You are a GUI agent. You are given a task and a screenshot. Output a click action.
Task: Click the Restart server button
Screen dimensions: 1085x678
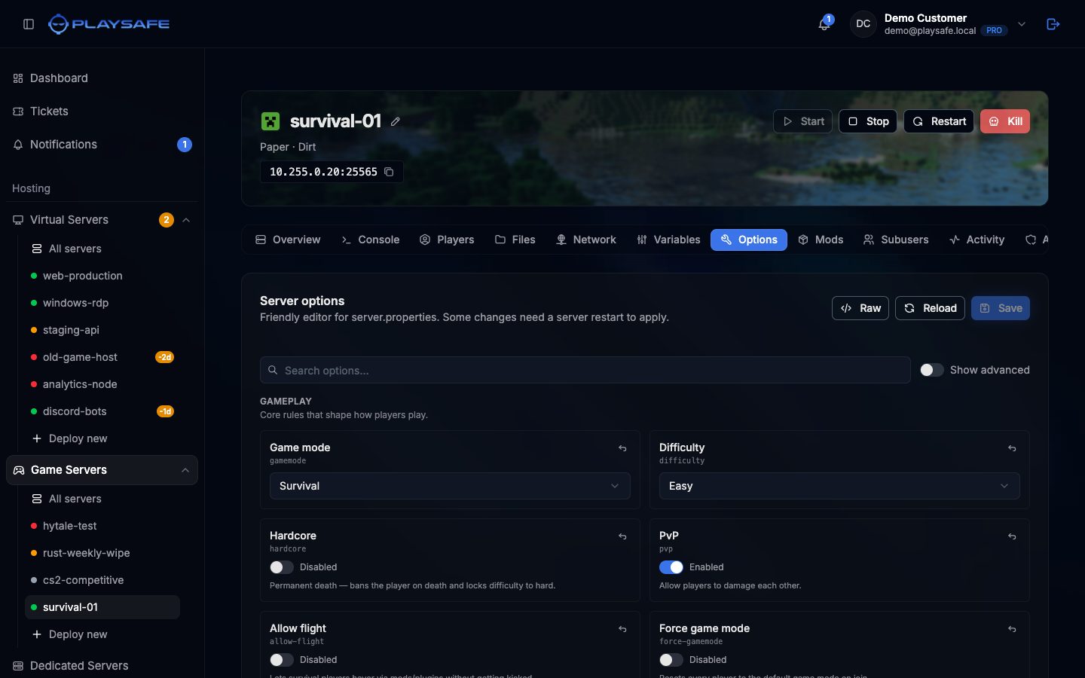(939, 121)
